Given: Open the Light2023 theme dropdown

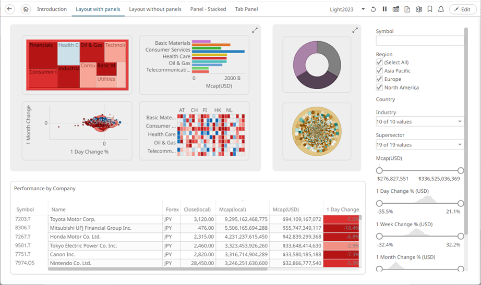Looking at the screenshot, I should pos(363,9).
